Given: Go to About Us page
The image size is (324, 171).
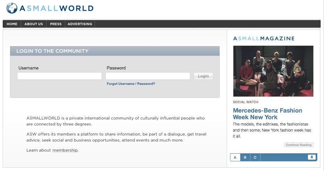Looking at the screenshot, I should [33, 24].
